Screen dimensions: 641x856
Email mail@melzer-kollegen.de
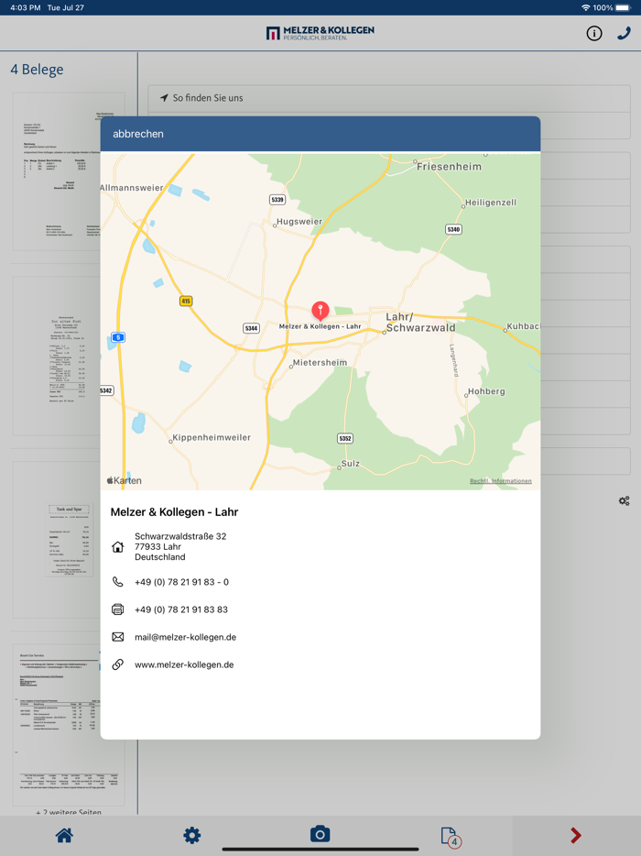[x=186, y=637]
